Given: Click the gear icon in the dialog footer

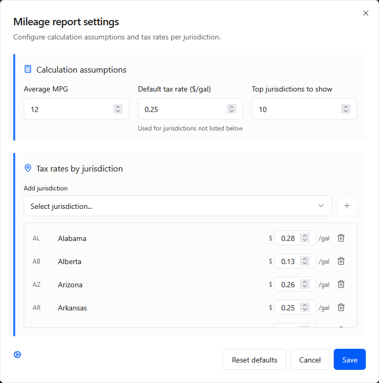Looking at the screenshot, I should pyautogui.click(x=17, y=355).
